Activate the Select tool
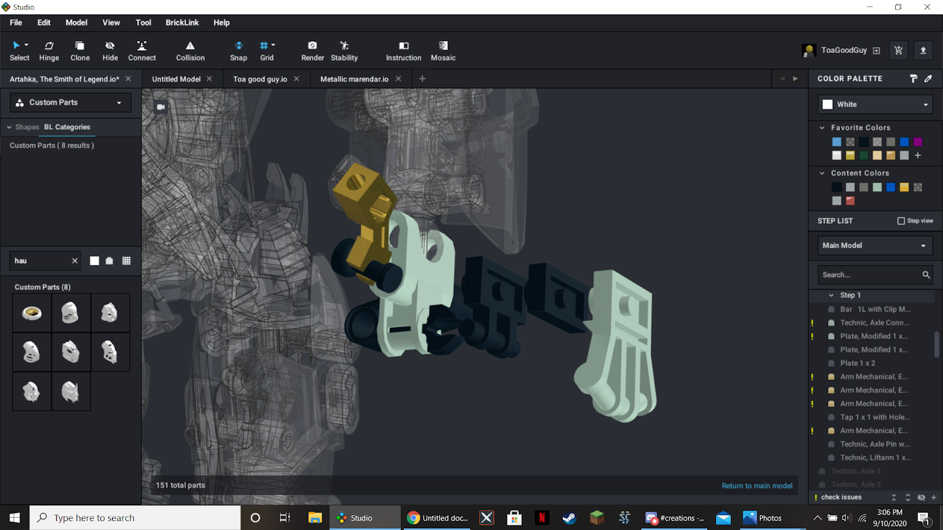943x530 pixels. pyautogui.click(x=19, y=51)
